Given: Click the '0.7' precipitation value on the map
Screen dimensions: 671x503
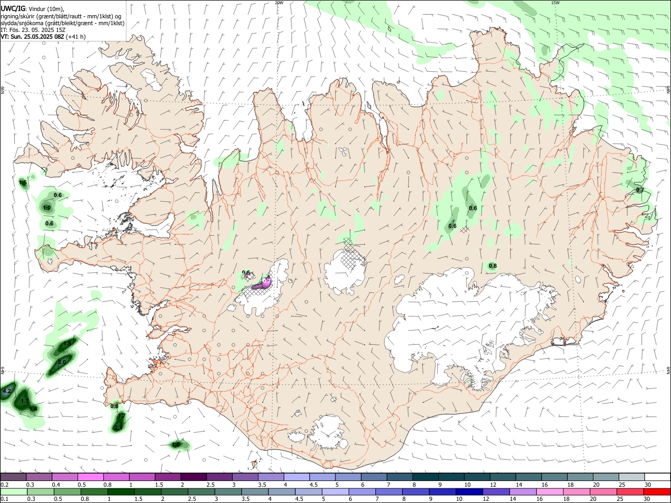Looking at the screenshot, I should (640, 190).
